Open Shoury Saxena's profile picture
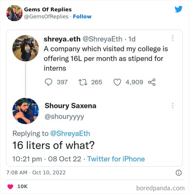Viewport: 189px width, 194px height. [x=25, y=111]
